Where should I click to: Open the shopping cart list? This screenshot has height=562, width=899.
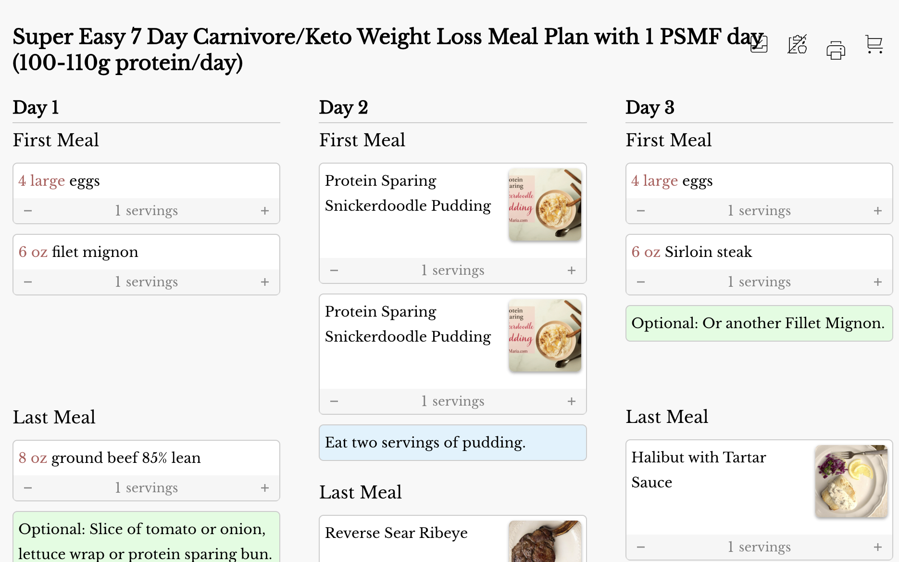[x=874, y=45]
